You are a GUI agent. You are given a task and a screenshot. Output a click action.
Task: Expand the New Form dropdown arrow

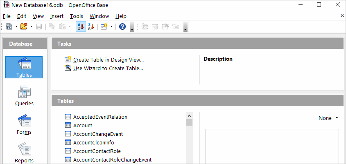coord(111,27)
